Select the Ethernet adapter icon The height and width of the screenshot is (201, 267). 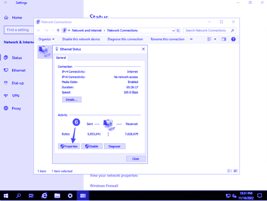tap(44, 52)
